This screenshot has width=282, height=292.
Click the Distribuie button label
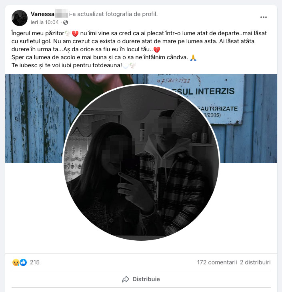(x=146, y=279)
